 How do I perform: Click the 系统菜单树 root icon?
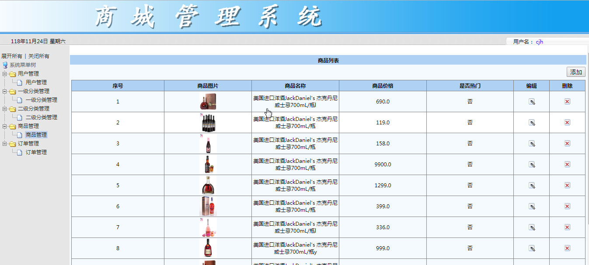pos(5,65)
